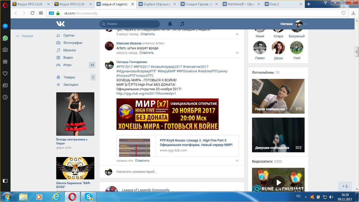Click the VK logo in header

point(60,24)
